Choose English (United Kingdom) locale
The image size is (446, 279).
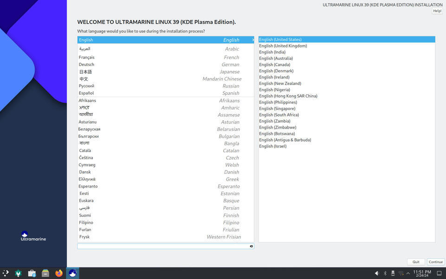347,46
